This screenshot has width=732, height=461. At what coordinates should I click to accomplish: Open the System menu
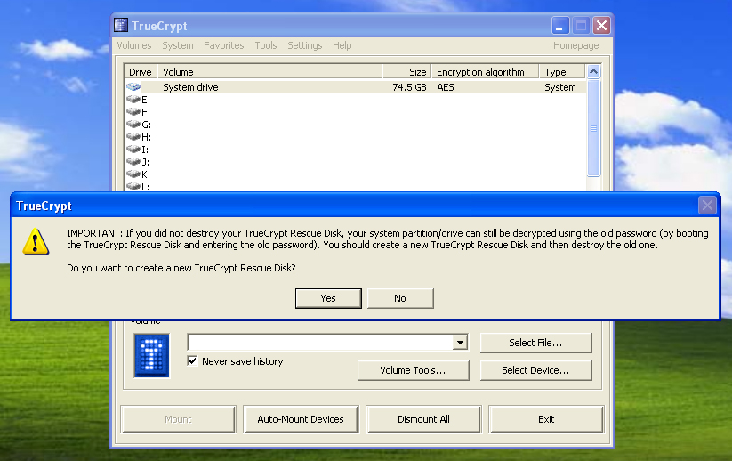click(x=177, y=45)
